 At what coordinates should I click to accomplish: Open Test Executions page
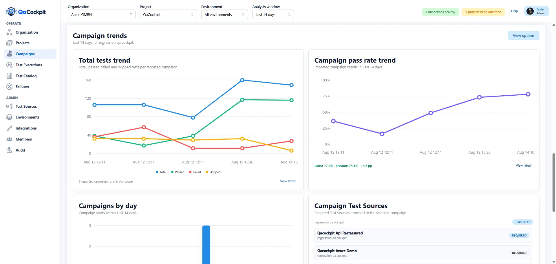coord(30,65)
